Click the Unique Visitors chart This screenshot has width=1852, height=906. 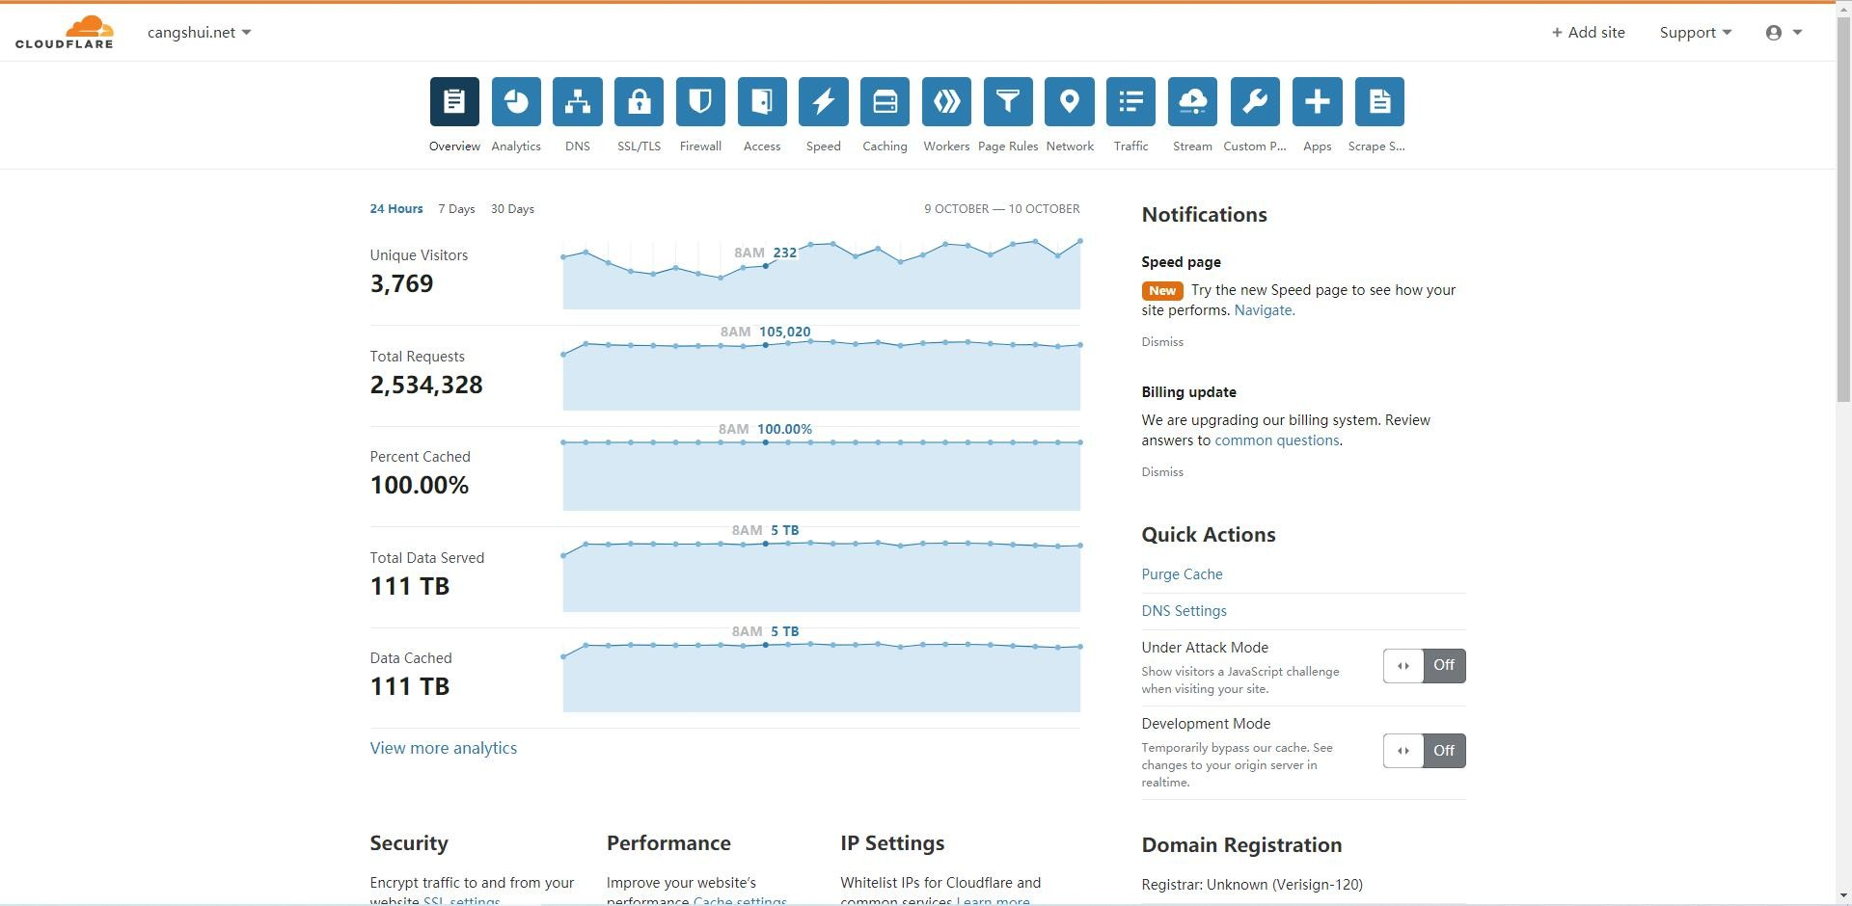coord(822,274)
